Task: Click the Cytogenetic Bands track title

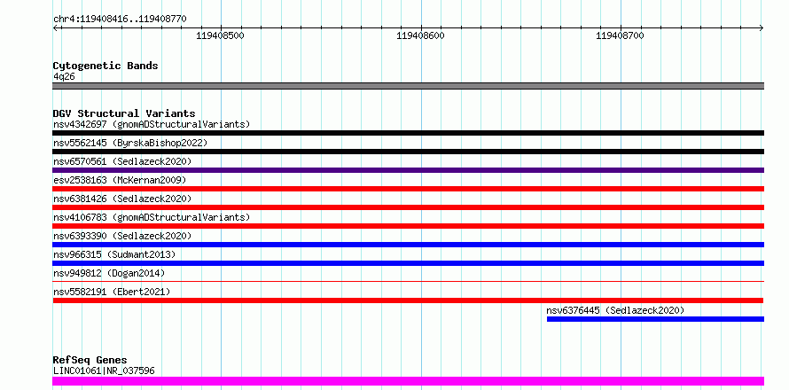Action: (105, 66)
